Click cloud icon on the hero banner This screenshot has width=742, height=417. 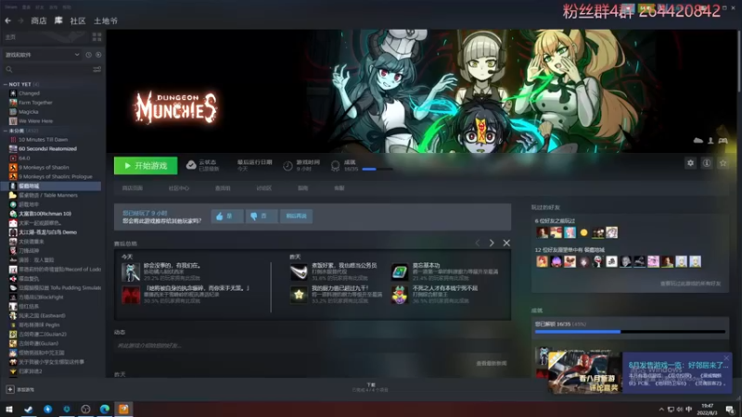(698, 141)
